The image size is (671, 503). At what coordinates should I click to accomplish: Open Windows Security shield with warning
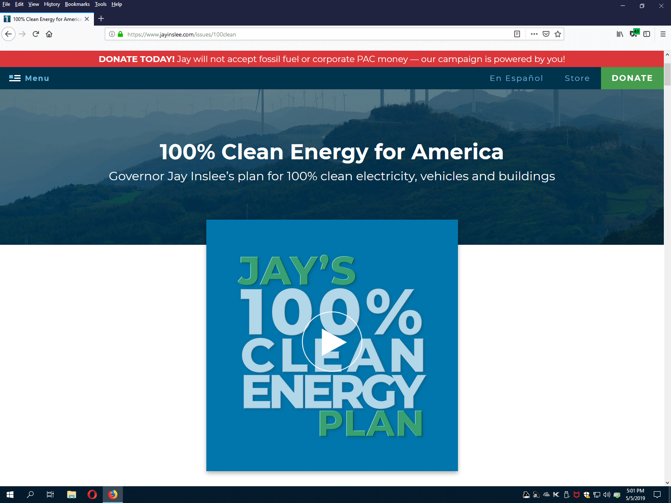point(587,495)
